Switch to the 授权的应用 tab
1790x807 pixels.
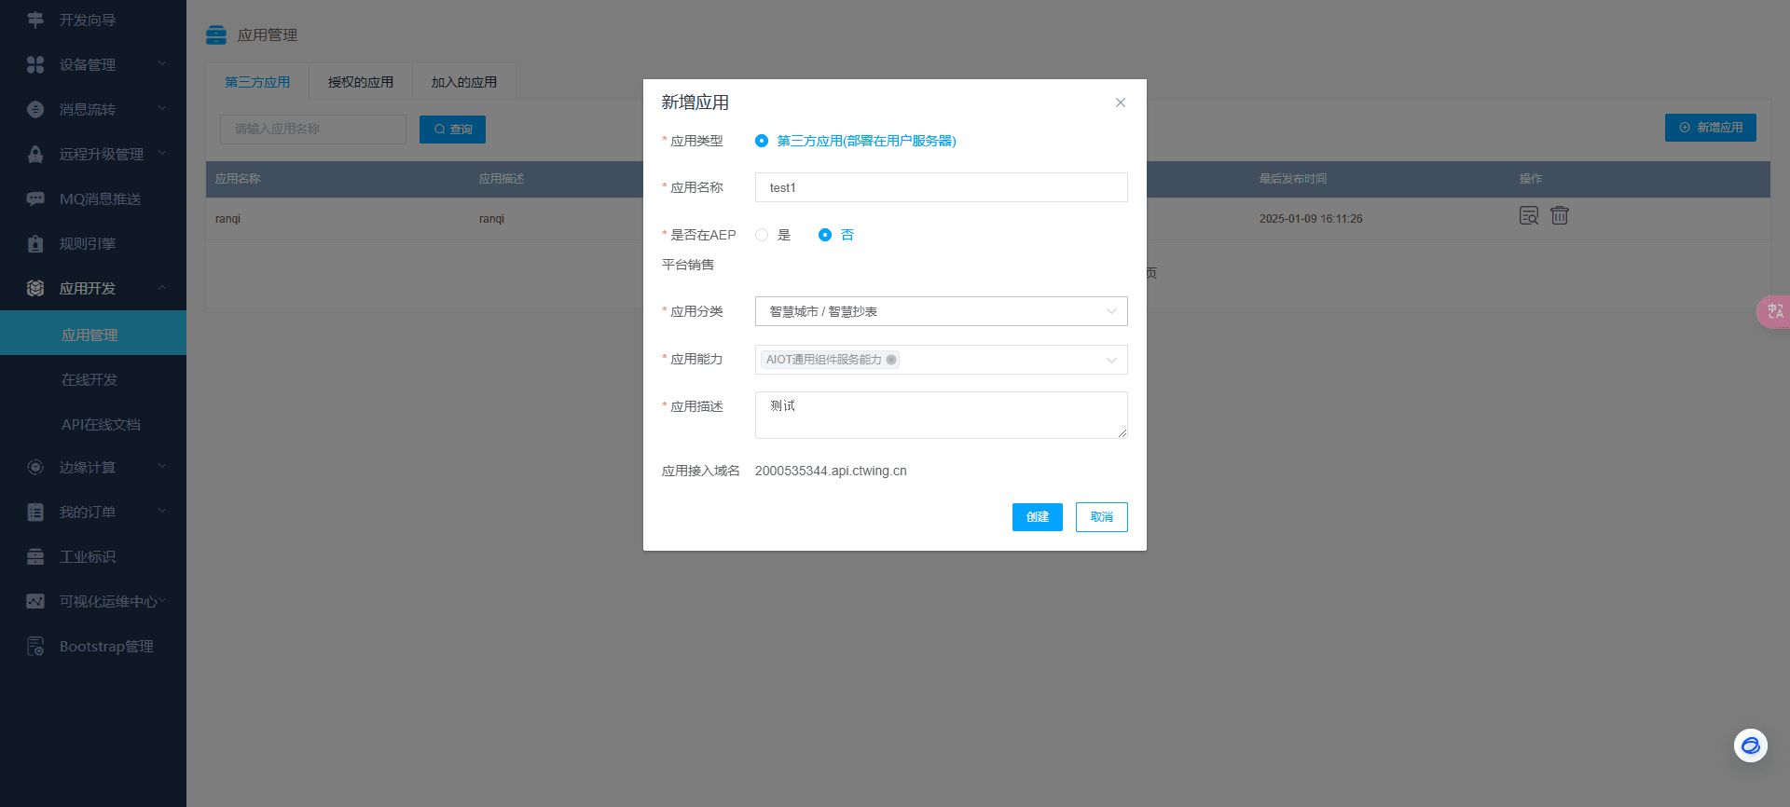tap(361, 82)
